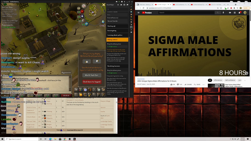Open the prayer star tab
Viewport: 251px width, 141px height.
point(99,90)
